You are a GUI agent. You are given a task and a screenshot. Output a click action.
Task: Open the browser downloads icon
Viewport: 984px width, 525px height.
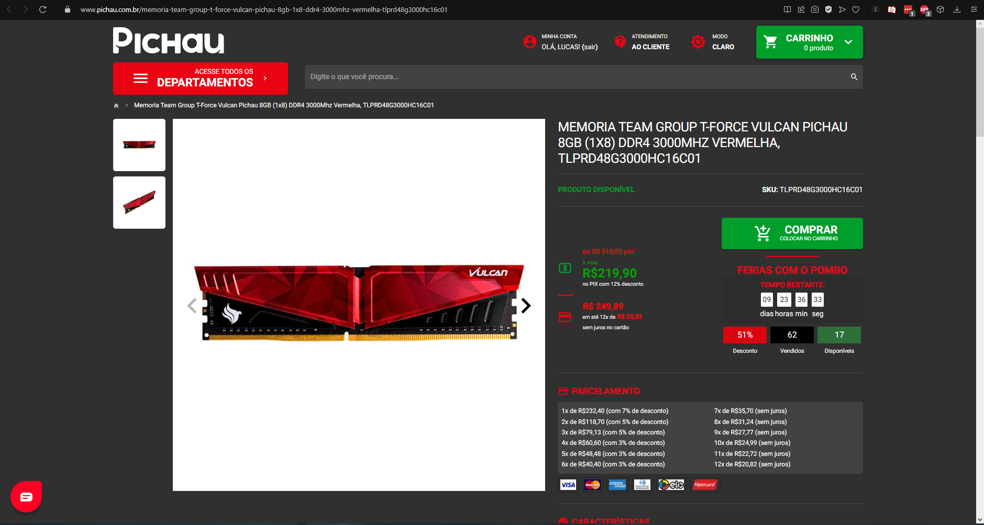(x=957, y=9)
